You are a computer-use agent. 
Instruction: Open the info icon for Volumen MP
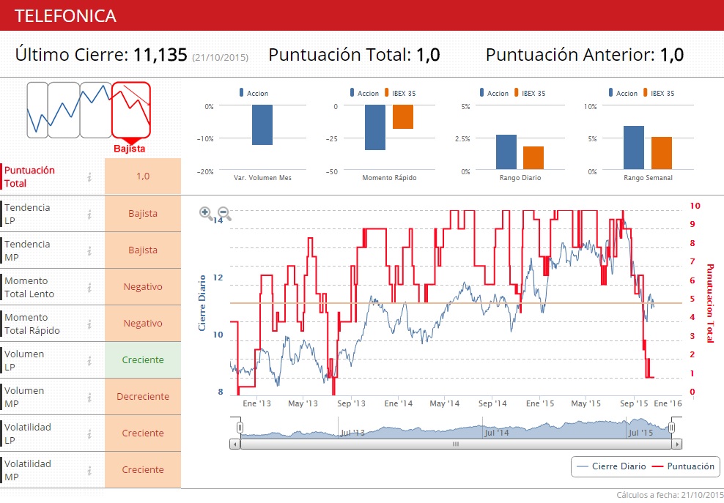click(89, 397)
